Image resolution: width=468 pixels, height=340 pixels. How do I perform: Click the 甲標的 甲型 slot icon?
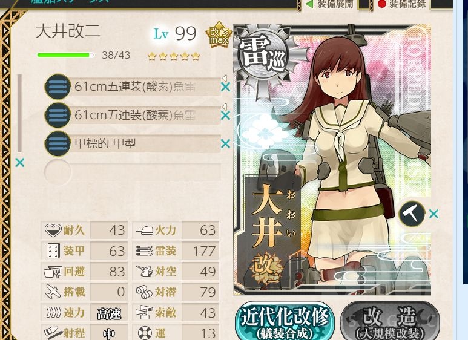coord(58,143)
